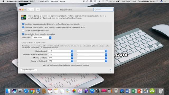The height and width of the screenshot is (95, 169).
Task: Click the battery status icon
Action: click(119, 1)
